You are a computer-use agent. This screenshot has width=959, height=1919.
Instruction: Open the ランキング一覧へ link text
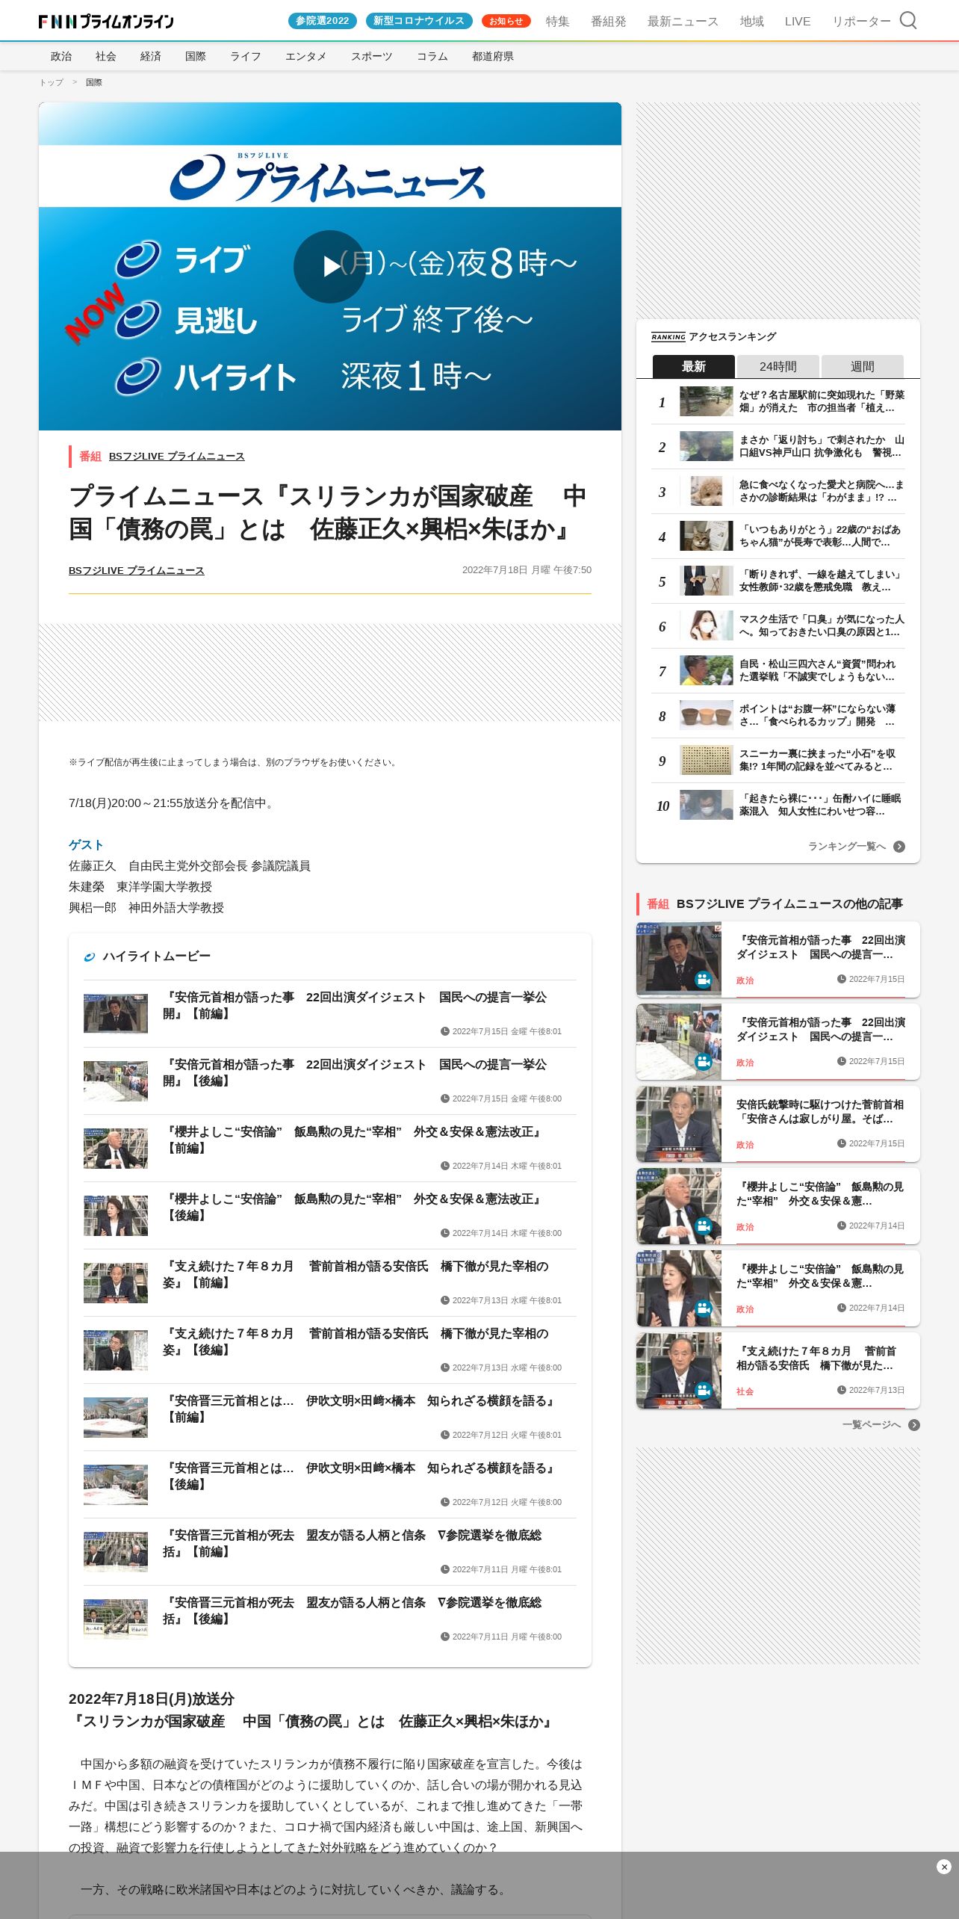(x=847, y=847)
